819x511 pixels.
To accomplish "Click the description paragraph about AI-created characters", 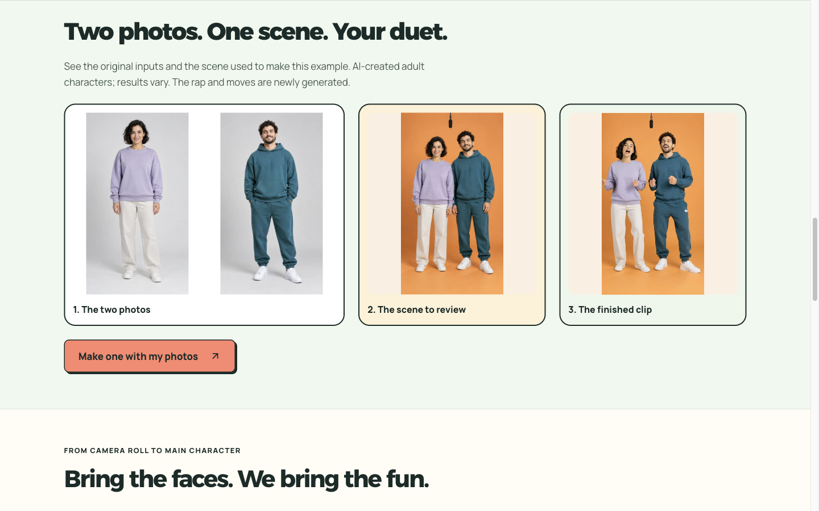I will (x=244, y=74).
